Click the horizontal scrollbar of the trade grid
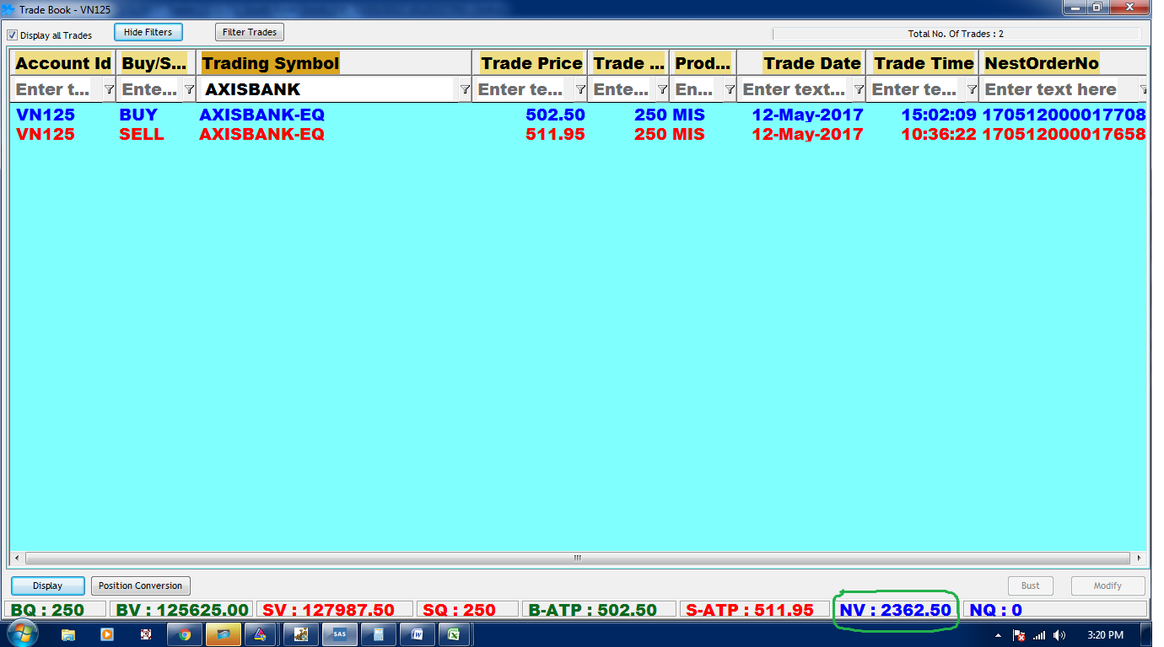The width and height of the screenshot is (1164, 647). click(578, 558)
